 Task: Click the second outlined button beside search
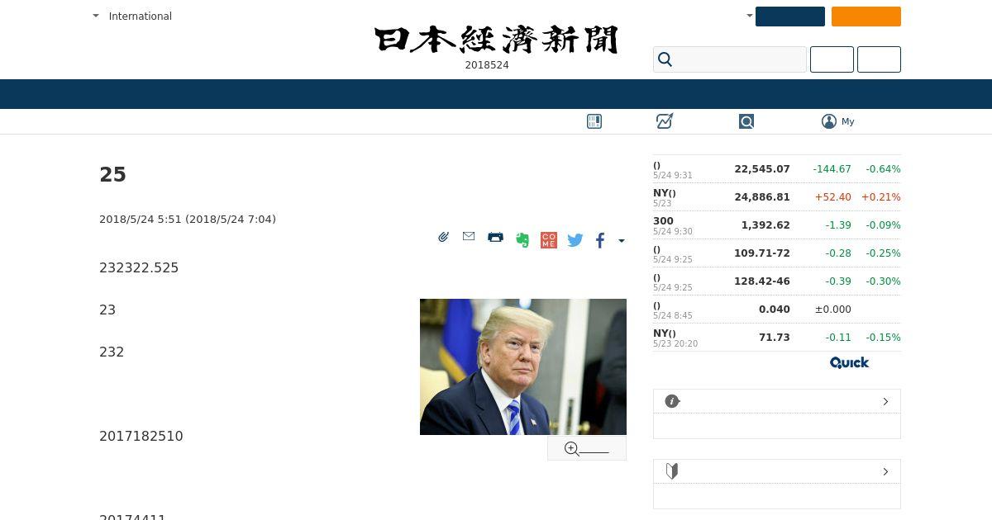tap(879, 59)
